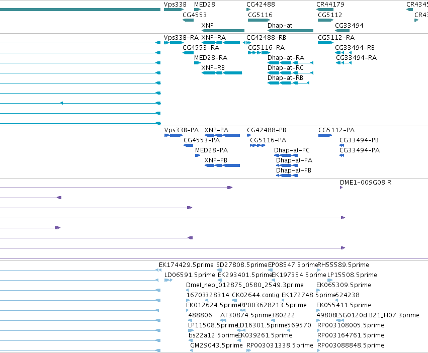428x353 pixels.
Task: Click the EK065309.5prime EST label
Action: 344,285
